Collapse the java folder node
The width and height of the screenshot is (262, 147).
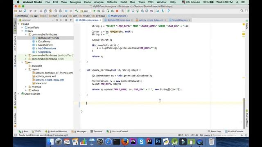22,31
